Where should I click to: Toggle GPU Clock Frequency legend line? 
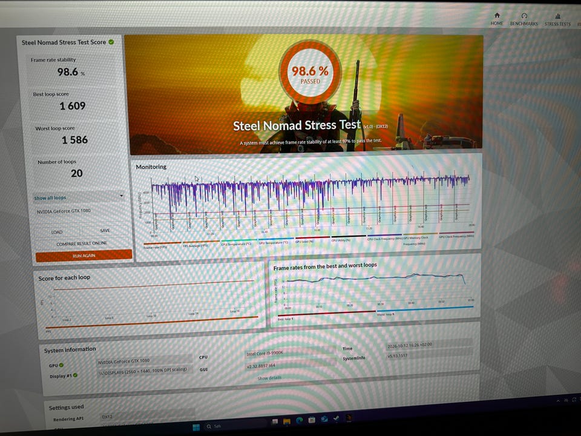coord(456,235)
